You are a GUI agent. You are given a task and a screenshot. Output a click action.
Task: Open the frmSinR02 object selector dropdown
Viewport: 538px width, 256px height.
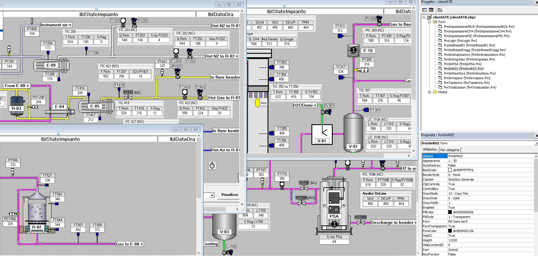click(536, 143)
